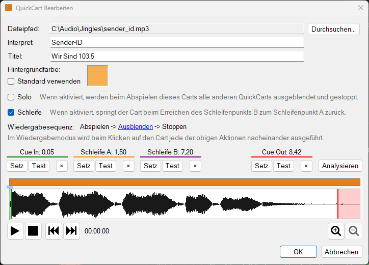Jump to end with skip-forward button
This screenshot has width=369, height=265.
(71, 231)
